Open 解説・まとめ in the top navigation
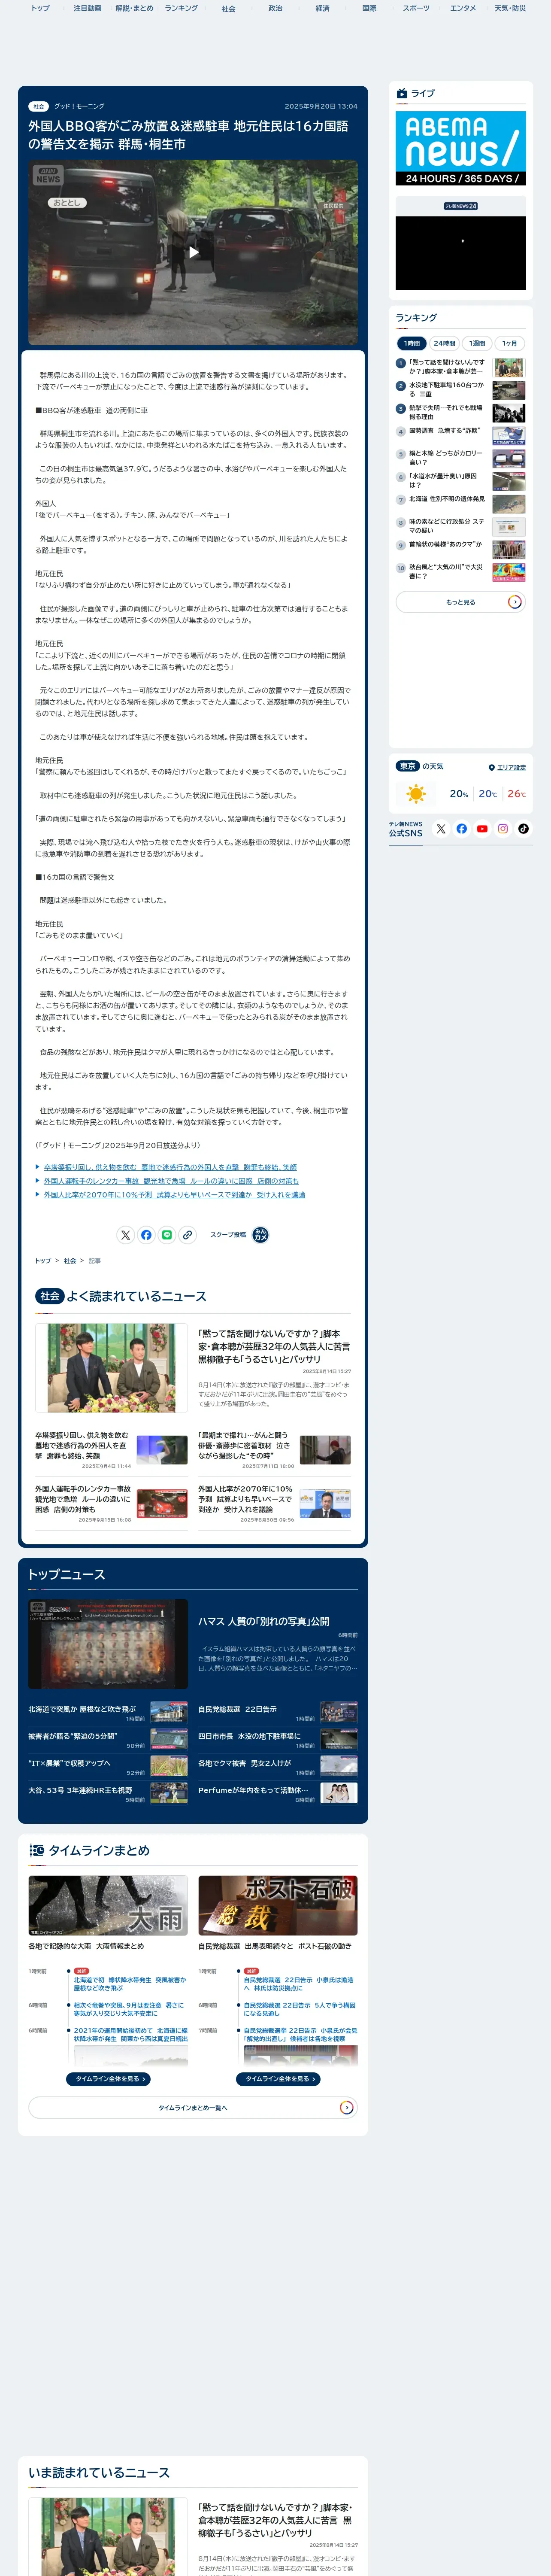551x2576 pixels. 134,8
